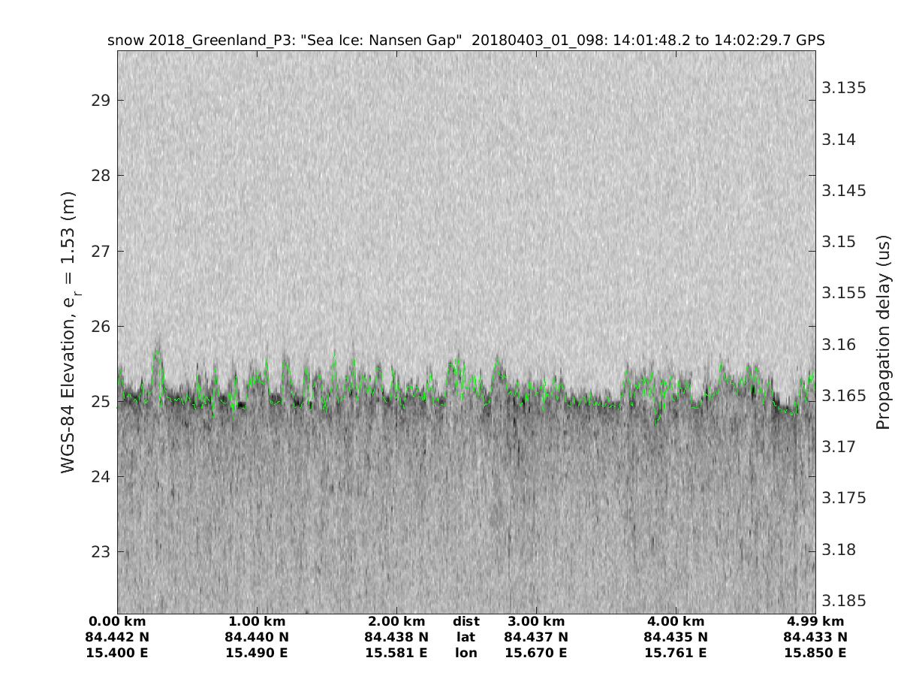Select the 23 elevation tick label
This screenshot has height=676, width=901.
coord(98,552)
